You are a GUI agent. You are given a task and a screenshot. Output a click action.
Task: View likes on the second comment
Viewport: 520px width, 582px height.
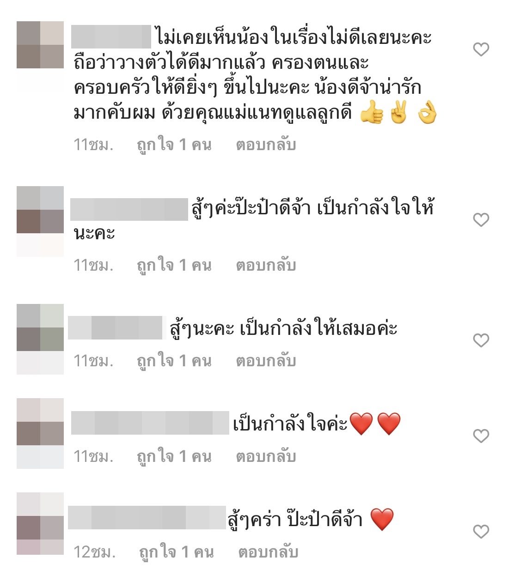click(174, 265)
